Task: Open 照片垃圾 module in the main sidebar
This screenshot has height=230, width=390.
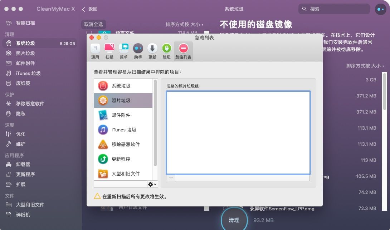Action: [x=40, y=54]
